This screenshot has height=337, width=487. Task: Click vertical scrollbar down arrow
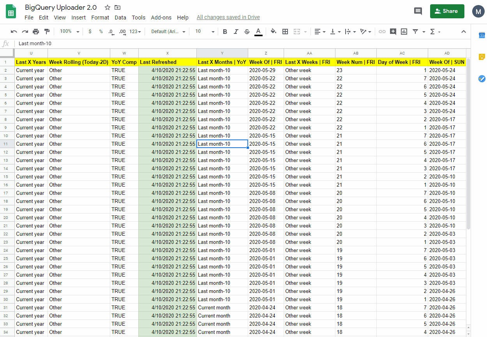(x=468, y=333)
